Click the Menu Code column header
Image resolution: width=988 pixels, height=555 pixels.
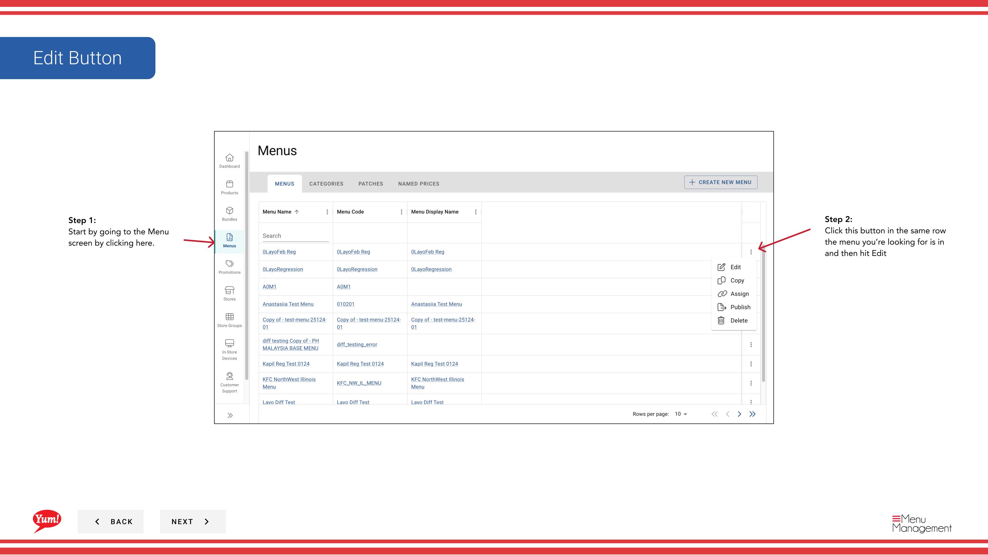point(350,212)
